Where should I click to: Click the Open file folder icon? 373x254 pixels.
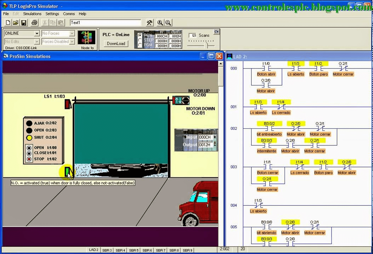tap(16, 23)
